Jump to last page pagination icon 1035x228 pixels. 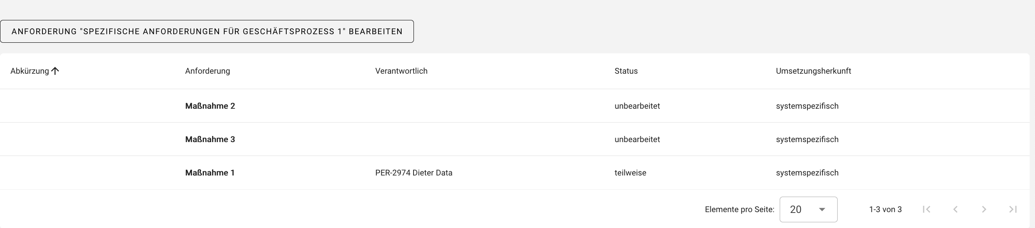point(1013,209)
